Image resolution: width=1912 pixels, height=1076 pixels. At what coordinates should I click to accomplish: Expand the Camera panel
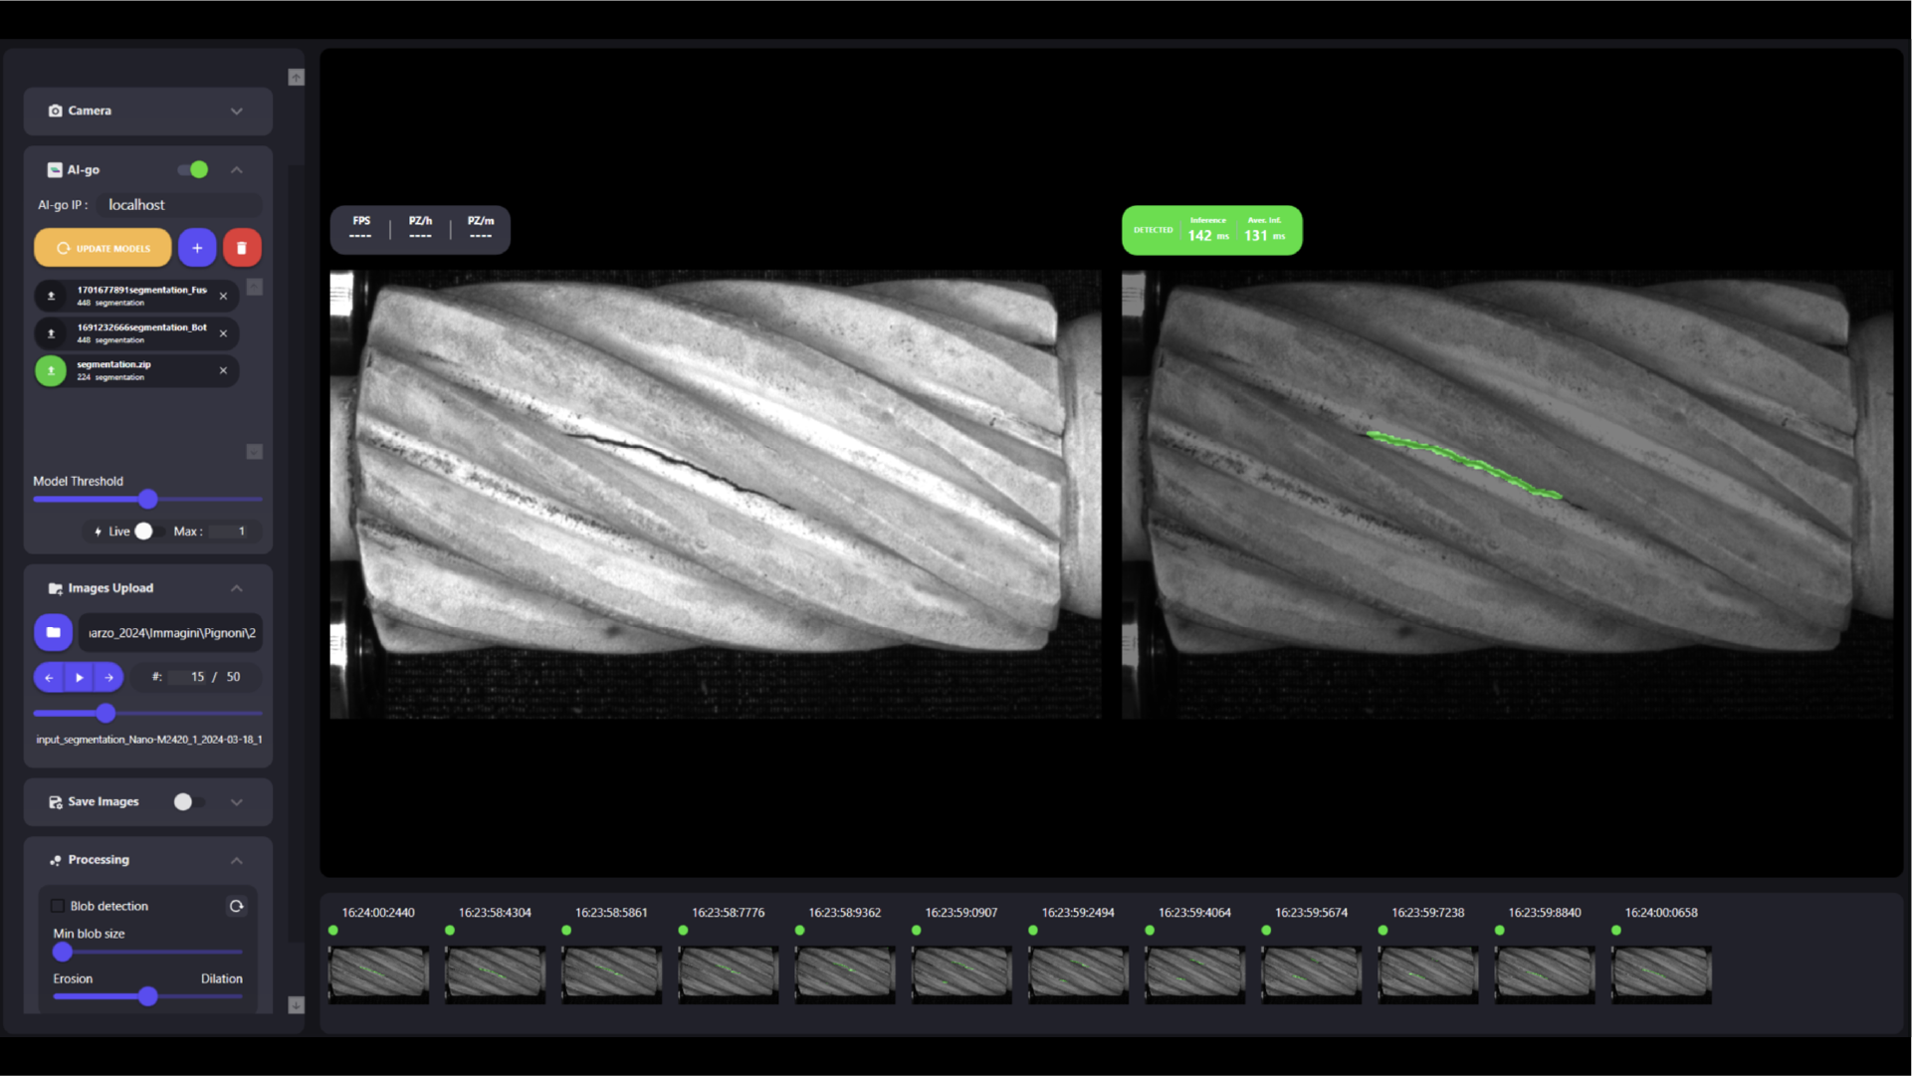(x=236, y=111)
